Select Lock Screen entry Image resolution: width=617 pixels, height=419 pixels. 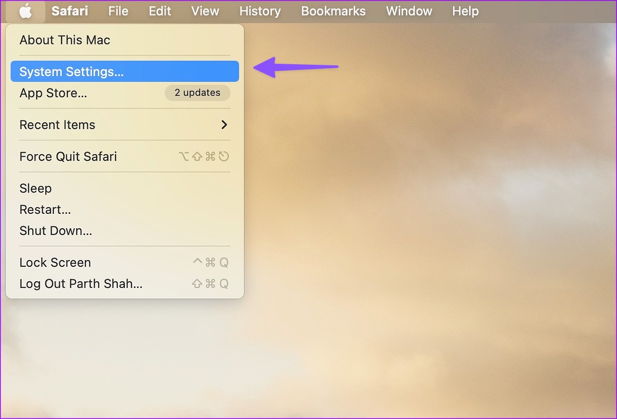pyautogui.click(x=55, y=263)
